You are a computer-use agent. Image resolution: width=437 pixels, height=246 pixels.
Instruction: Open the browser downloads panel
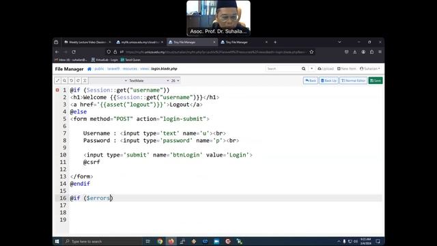(x=355, y=52)
